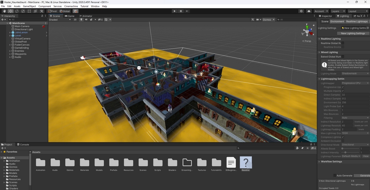Click the Play button
This screenshot has height=190, width=370.
click(174, 11)
